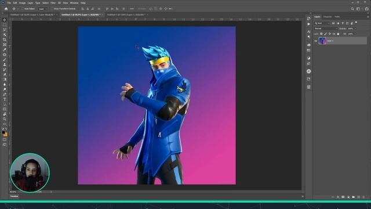Switch to the Channels tab
This screenshot has width=371, height=209.
point(328,17)
